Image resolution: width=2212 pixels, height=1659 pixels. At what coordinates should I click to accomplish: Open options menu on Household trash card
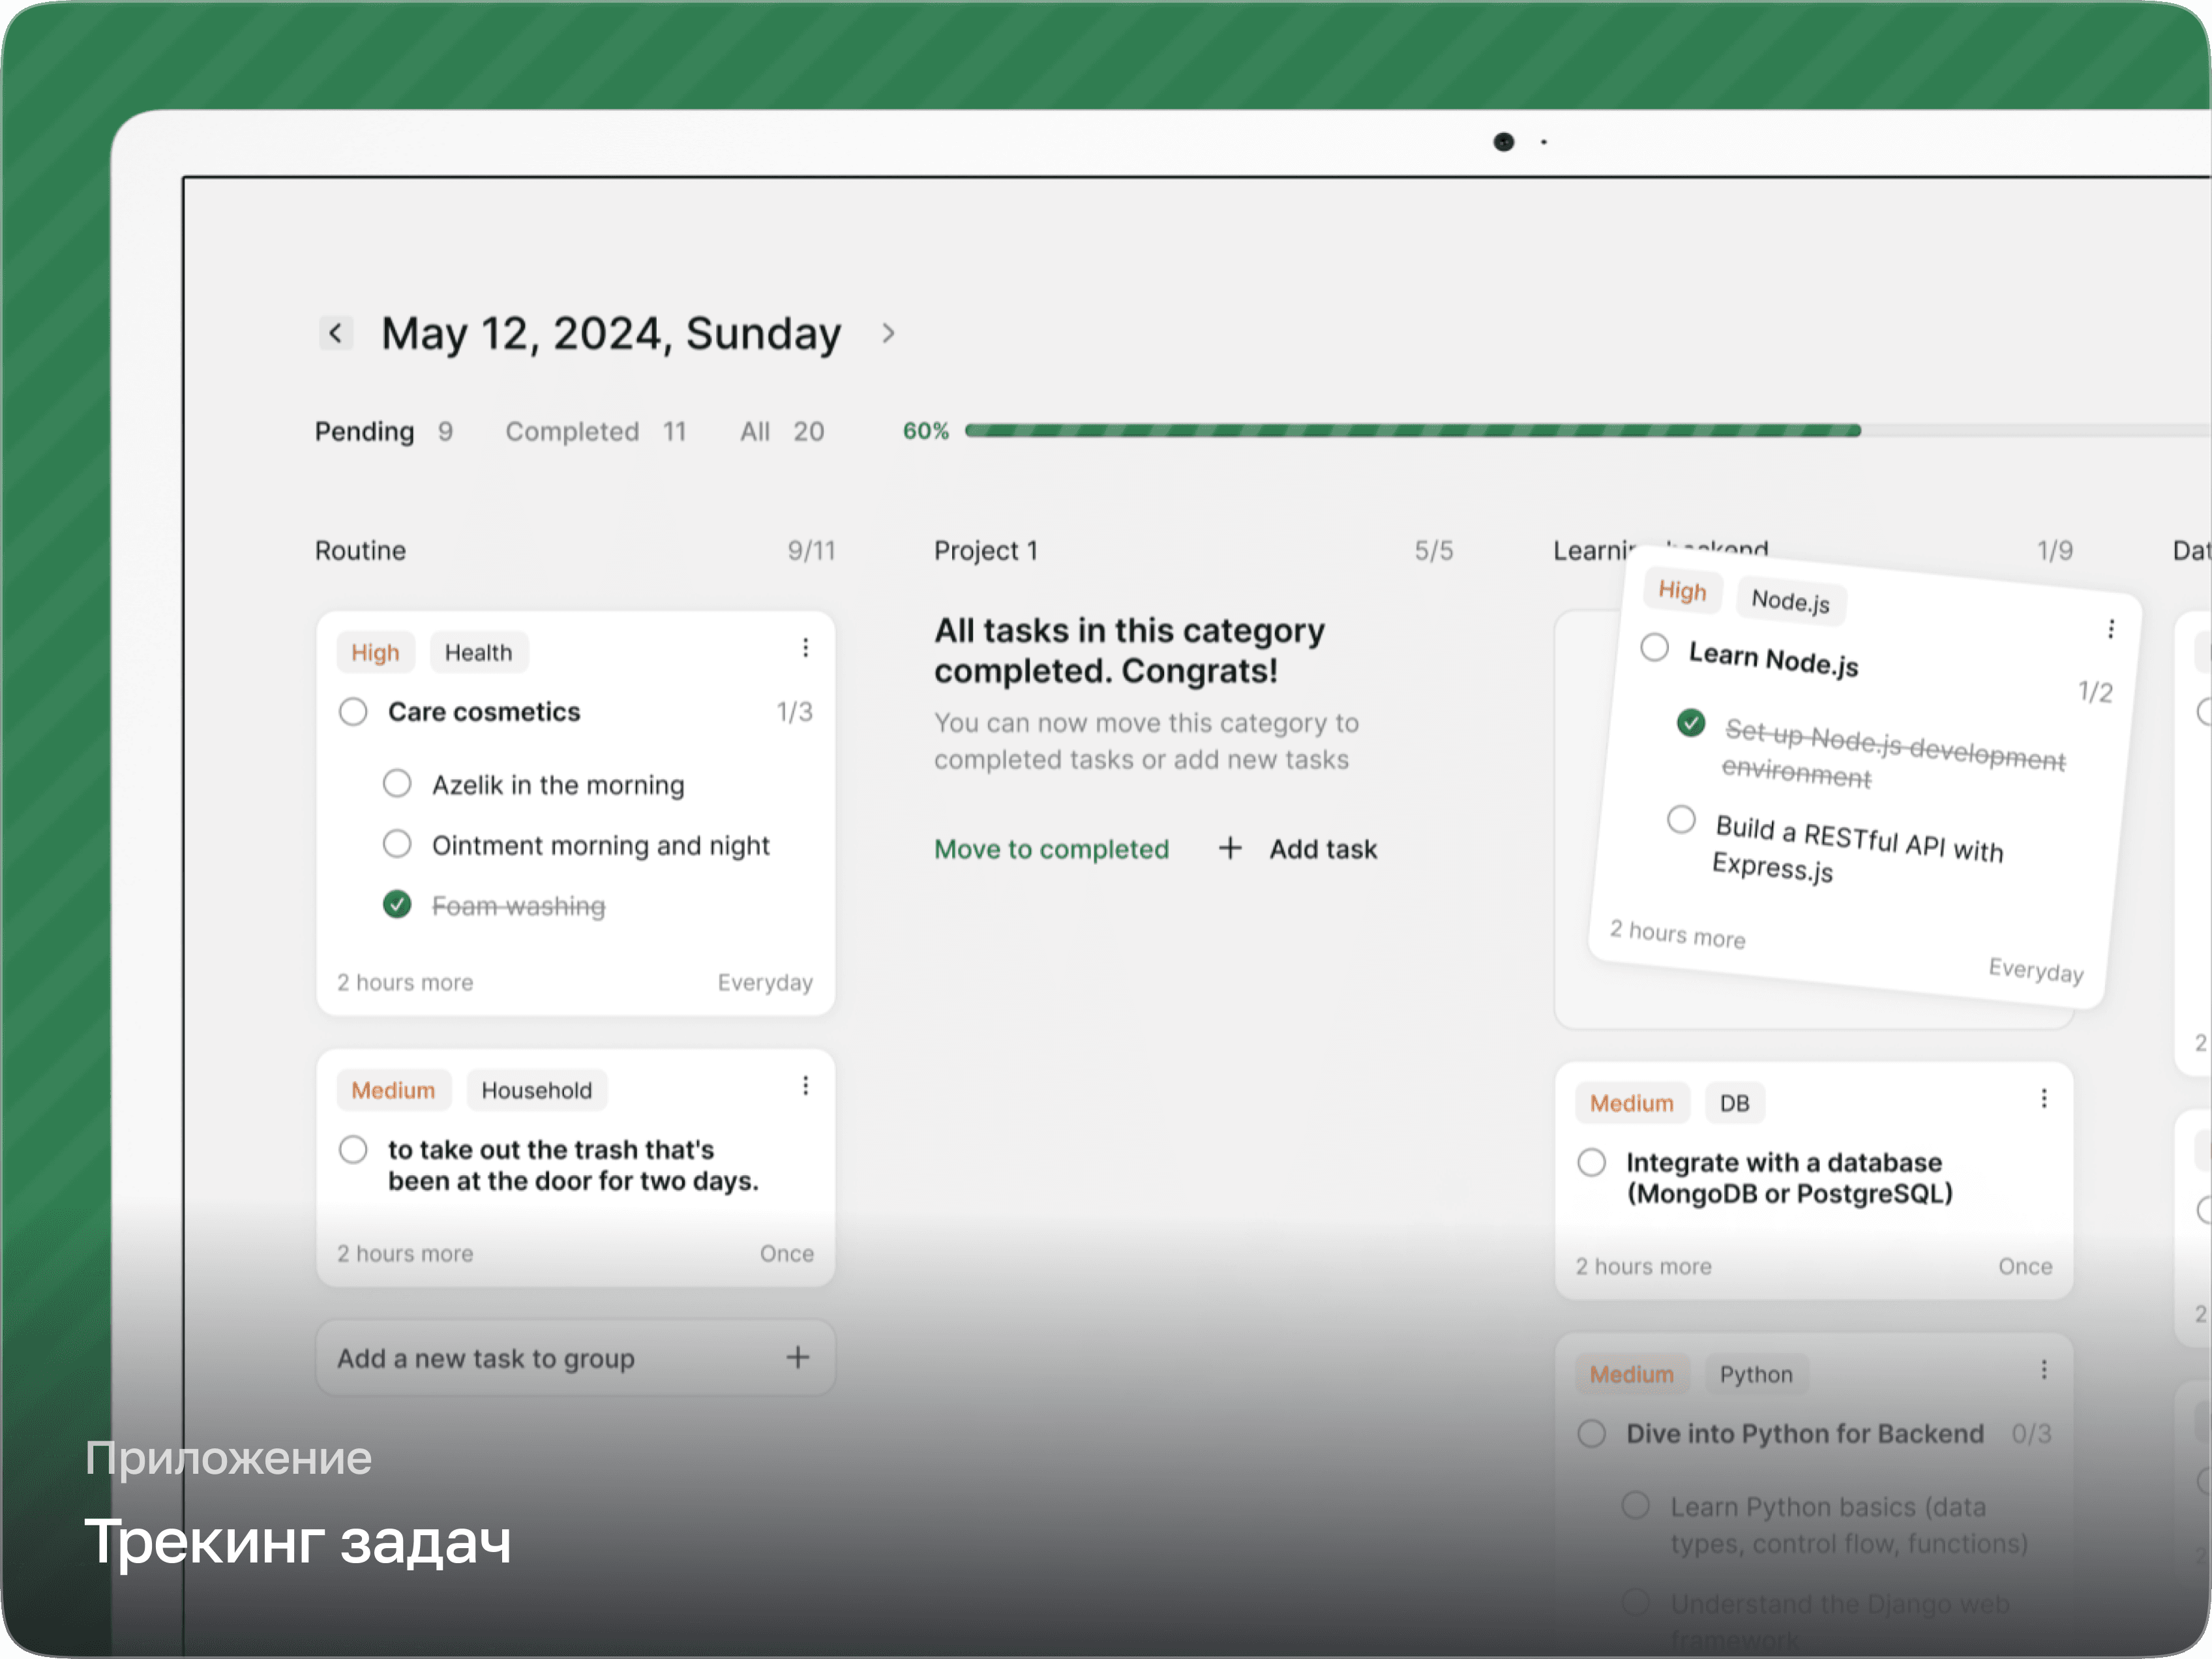click(x=805, y=1086)
